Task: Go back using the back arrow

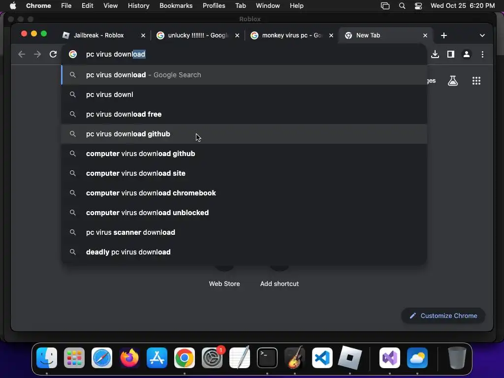Action: (x=22, y=54)
